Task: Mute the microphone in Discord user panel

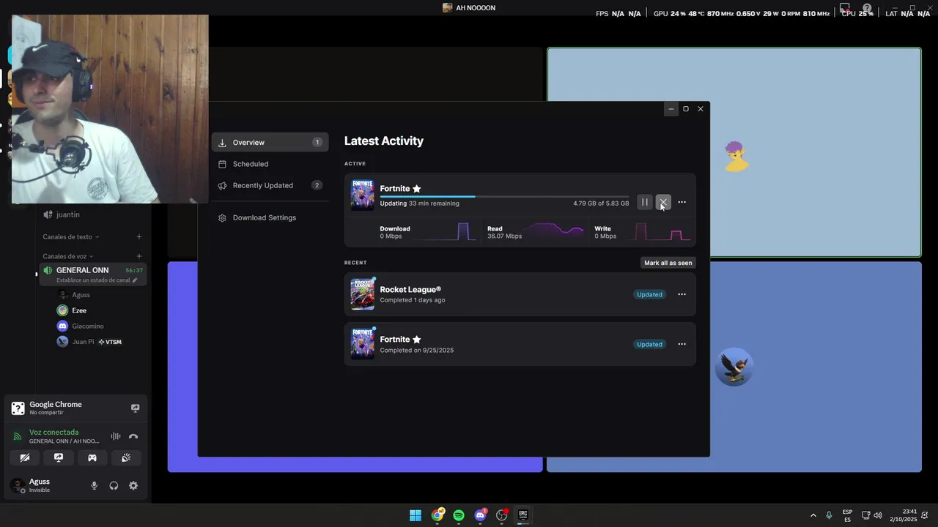Action: 94,485
